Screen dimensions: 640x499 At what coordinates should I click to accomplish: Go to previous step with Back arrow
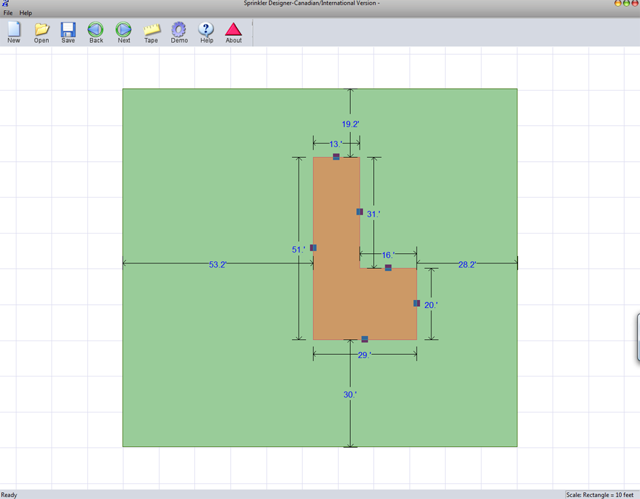click(96, 32)
